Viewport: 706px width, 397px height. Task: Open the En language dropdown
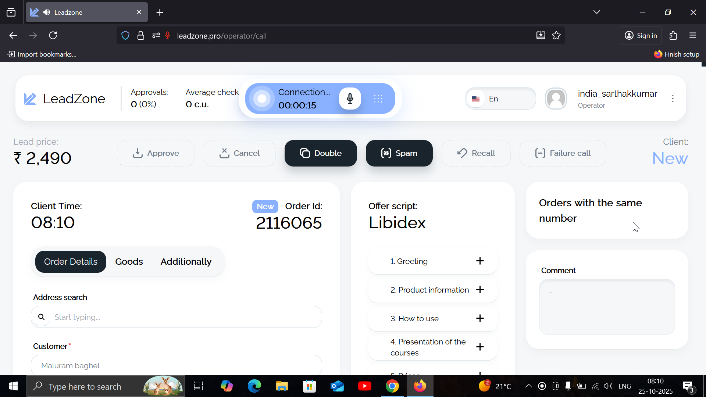point(500,99)
